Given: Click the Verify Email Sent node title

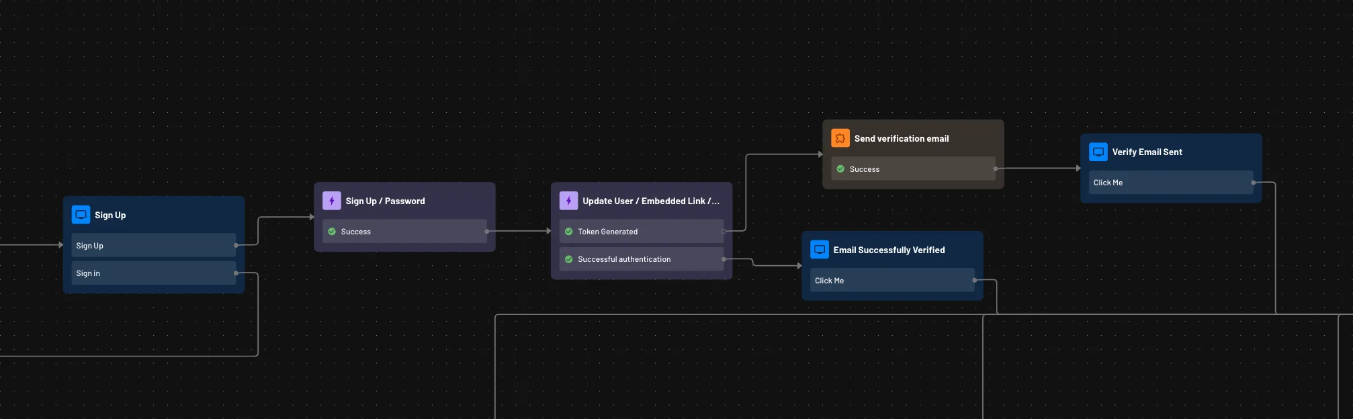Looking at the screenshot, I should tap(1147, 152).
